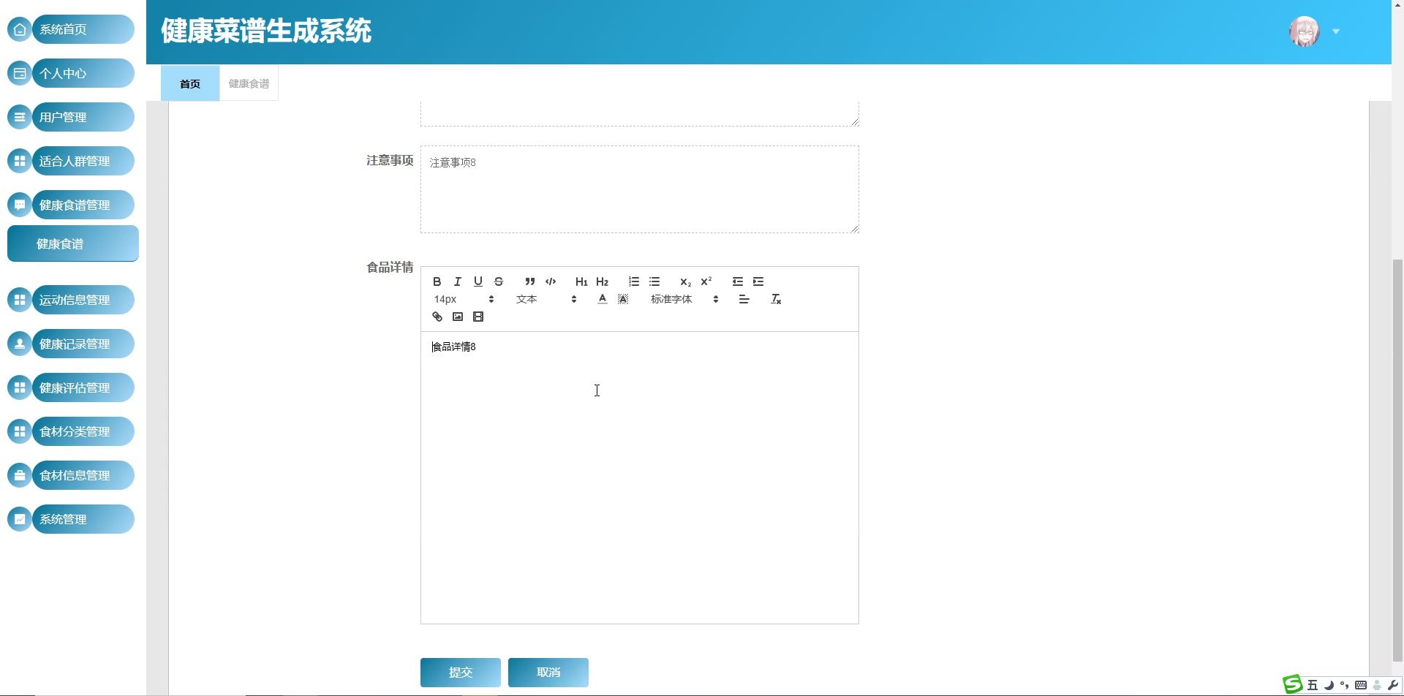This screenshot has width=1404, height=696.
Task: Open the 标准字体 font family dropdown
Action: pyautogui.click(x=684, y=299)
